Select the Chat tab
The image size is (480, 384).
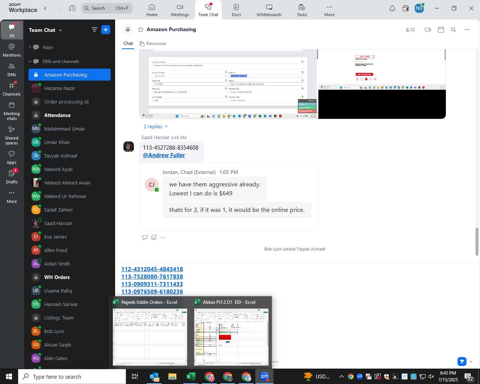[x=128, y=43]
